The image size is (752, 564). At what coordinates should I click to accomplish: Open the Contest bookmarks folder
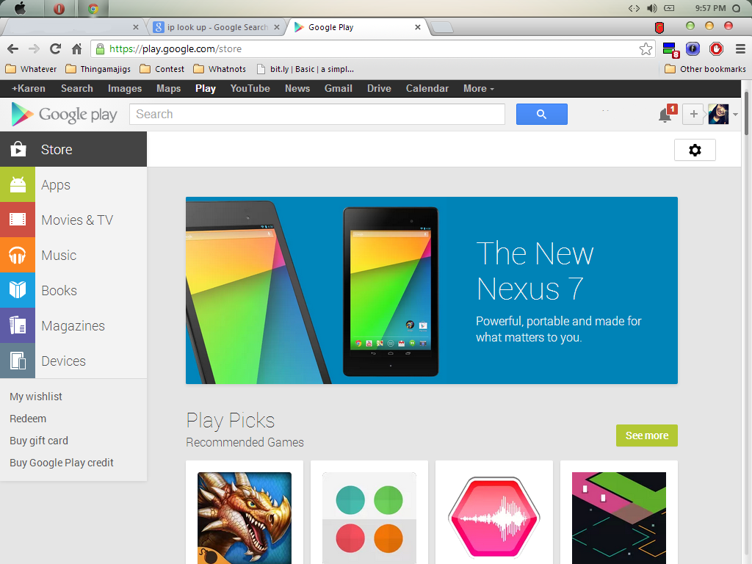tap(162, 69)
